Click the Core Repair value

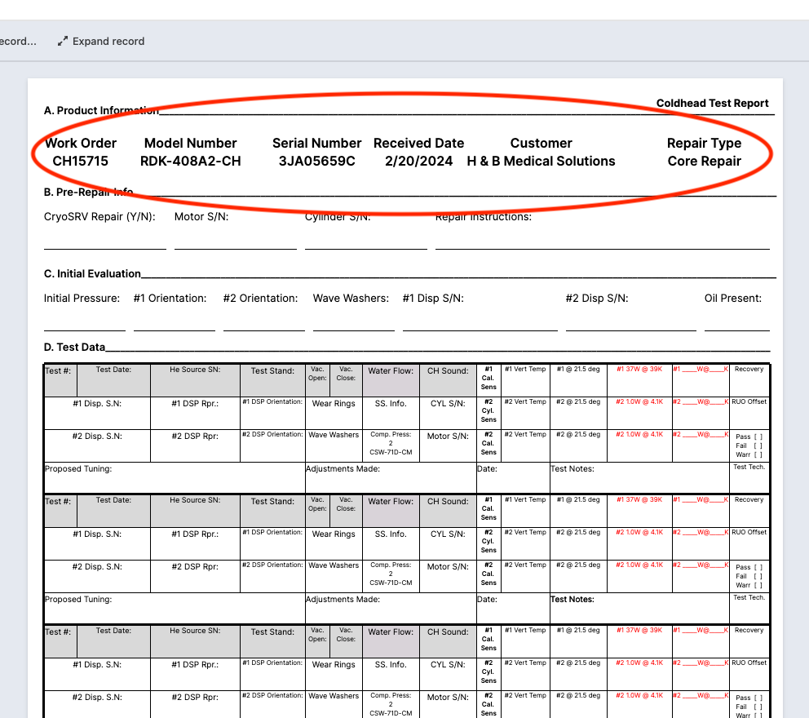pos(705,161)
